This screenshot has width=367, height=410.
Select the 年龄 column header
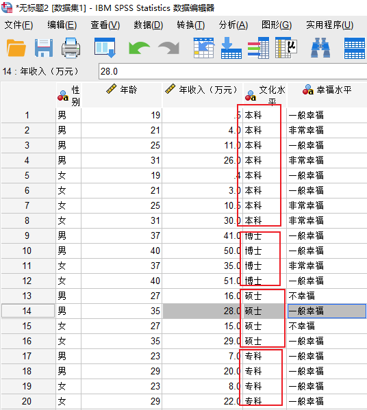122,95
